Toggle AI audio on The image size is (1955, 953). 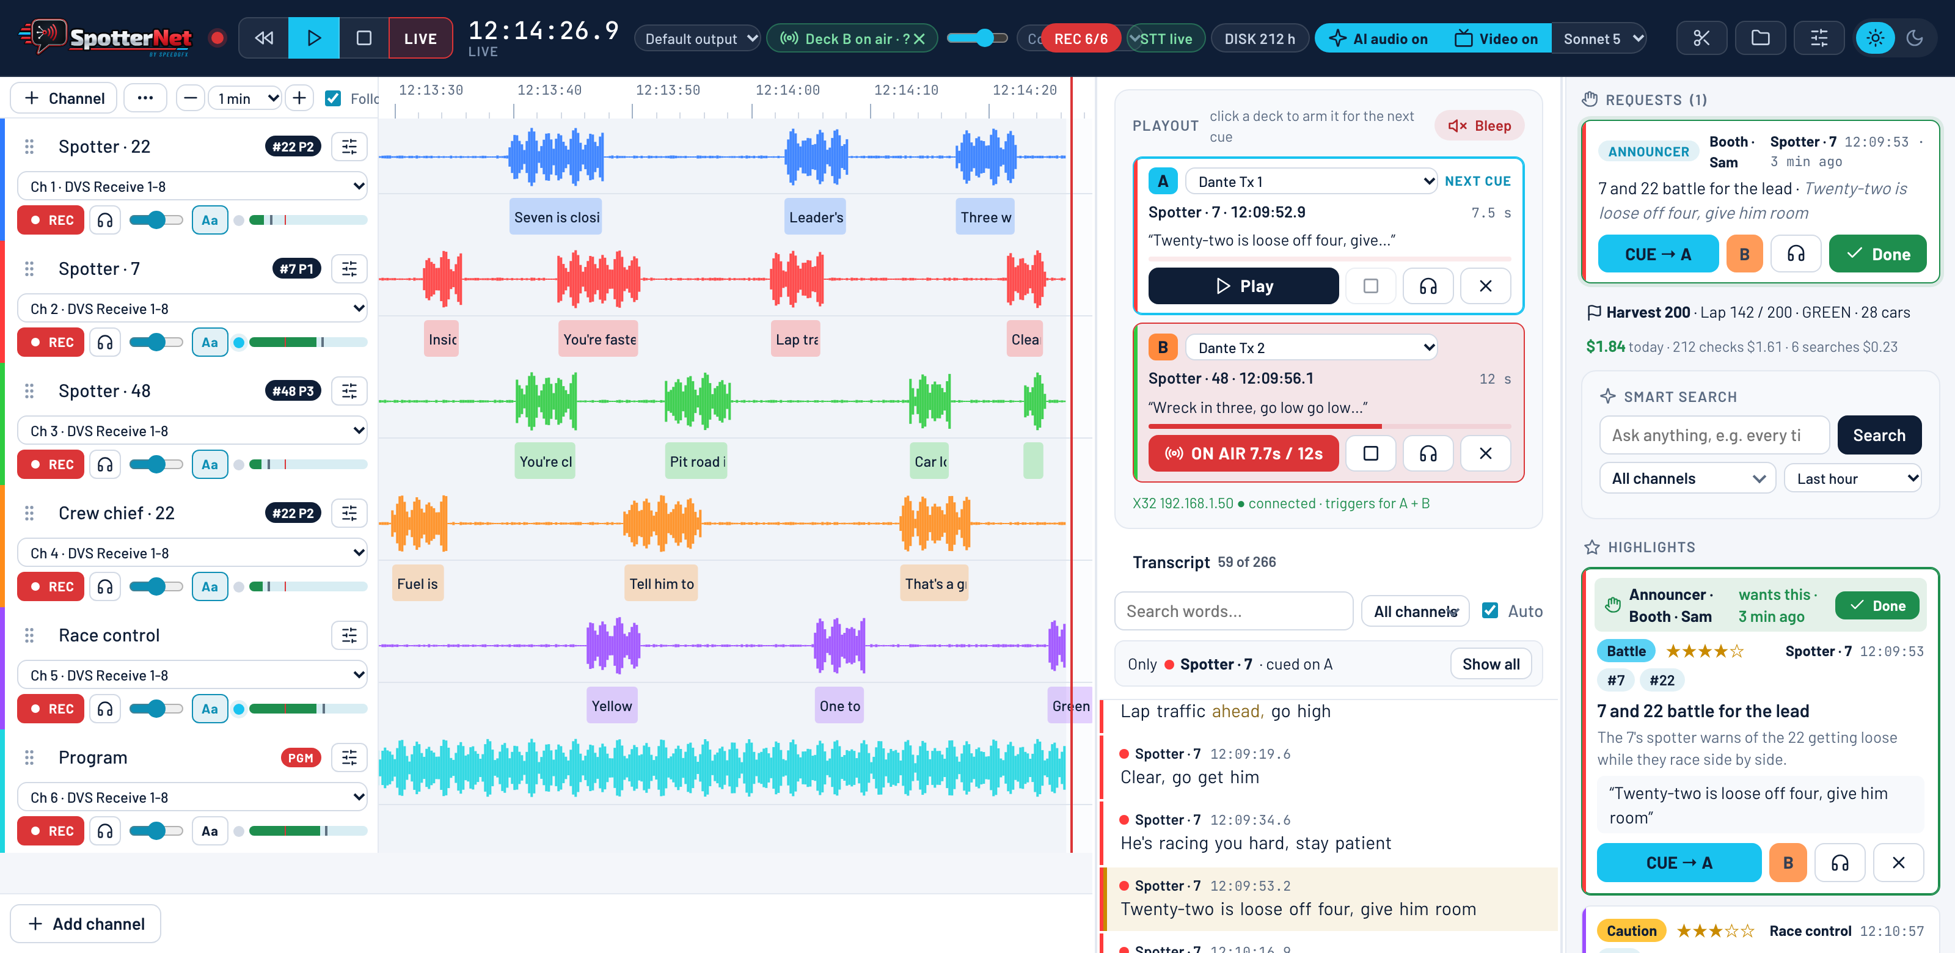pyautogui.click(x=1378, y=38)
